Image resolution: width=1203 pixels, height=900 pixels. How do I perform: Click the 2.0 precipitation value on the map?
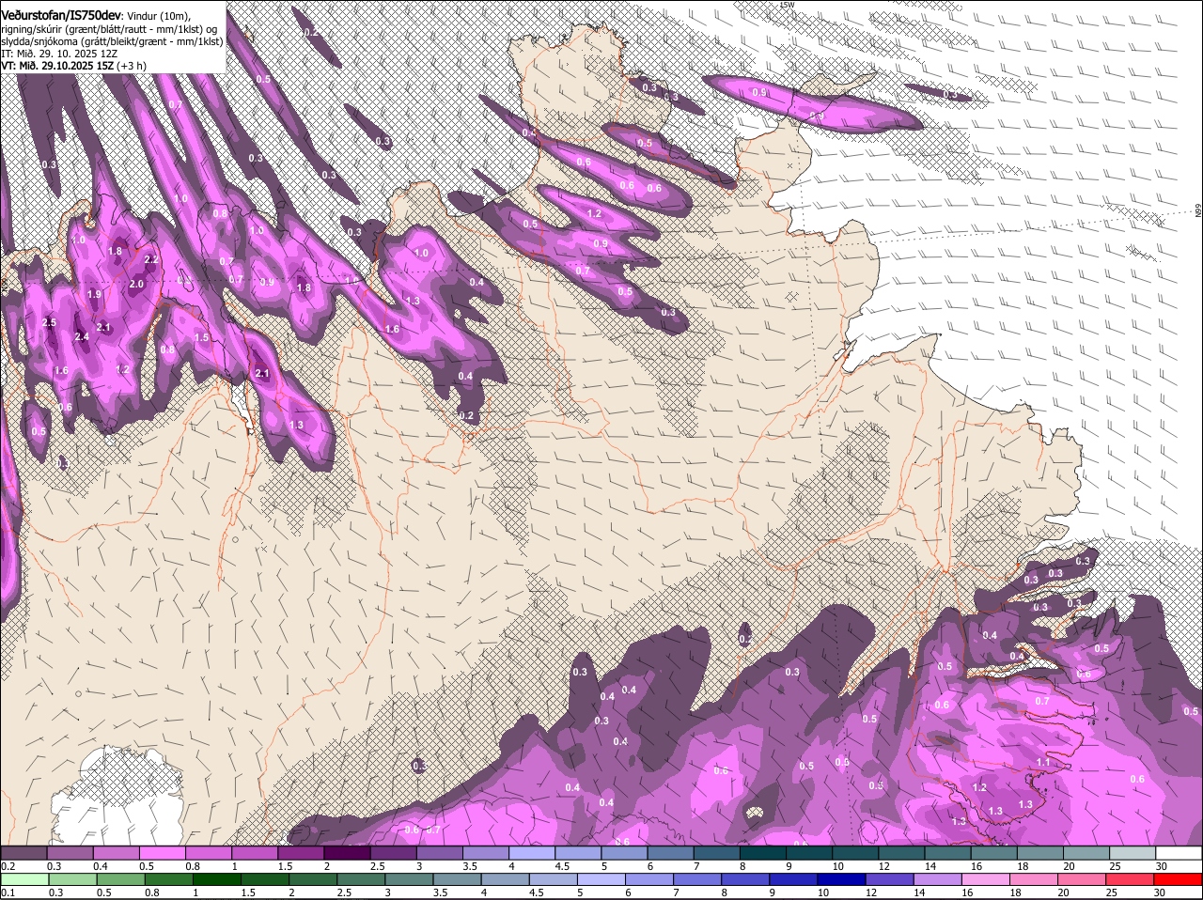point(136,285)
